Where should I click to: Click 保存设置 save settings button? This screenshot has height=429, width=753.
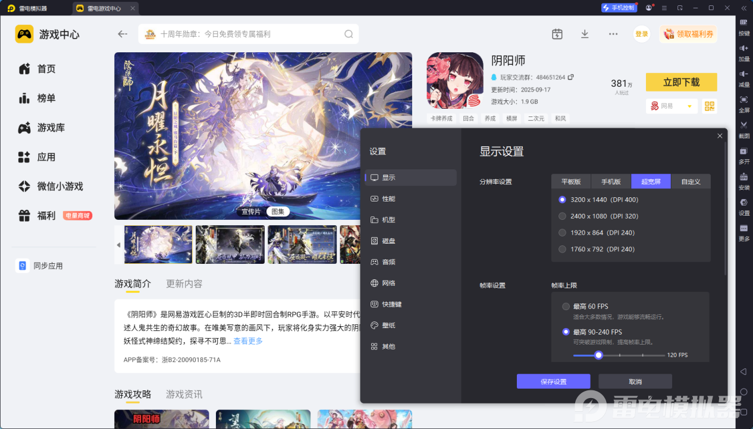click(553, 381)
